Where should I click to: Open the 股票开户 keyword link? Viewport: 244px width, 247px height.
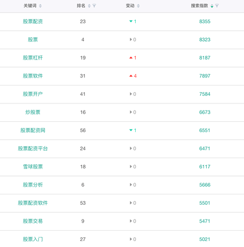33,94
